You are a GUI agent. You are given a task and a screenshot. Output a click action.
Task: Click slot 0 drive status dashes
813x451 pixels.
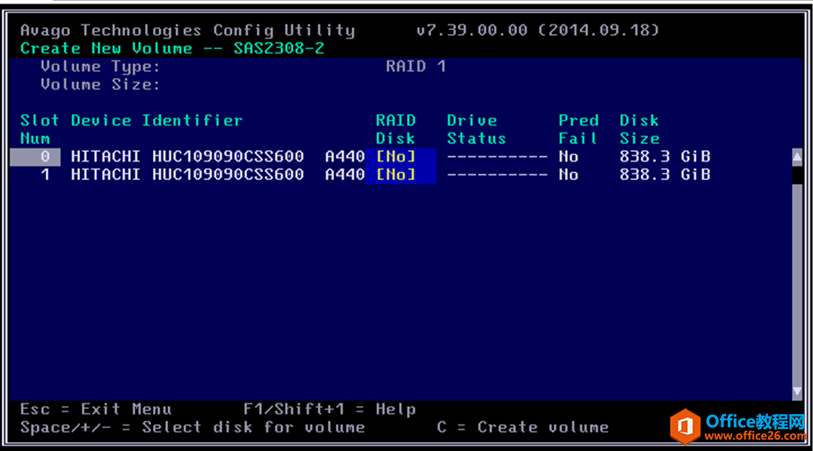(x=497, y=156)
